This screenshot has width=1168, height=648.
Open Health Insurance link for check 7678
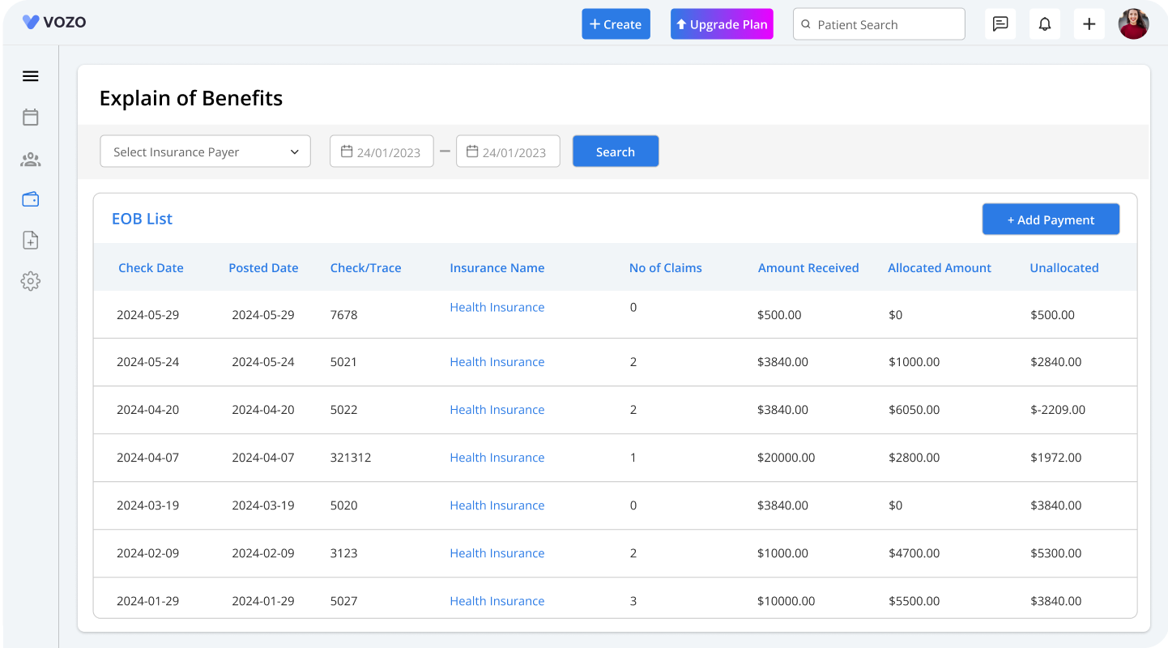coord(497,307)
